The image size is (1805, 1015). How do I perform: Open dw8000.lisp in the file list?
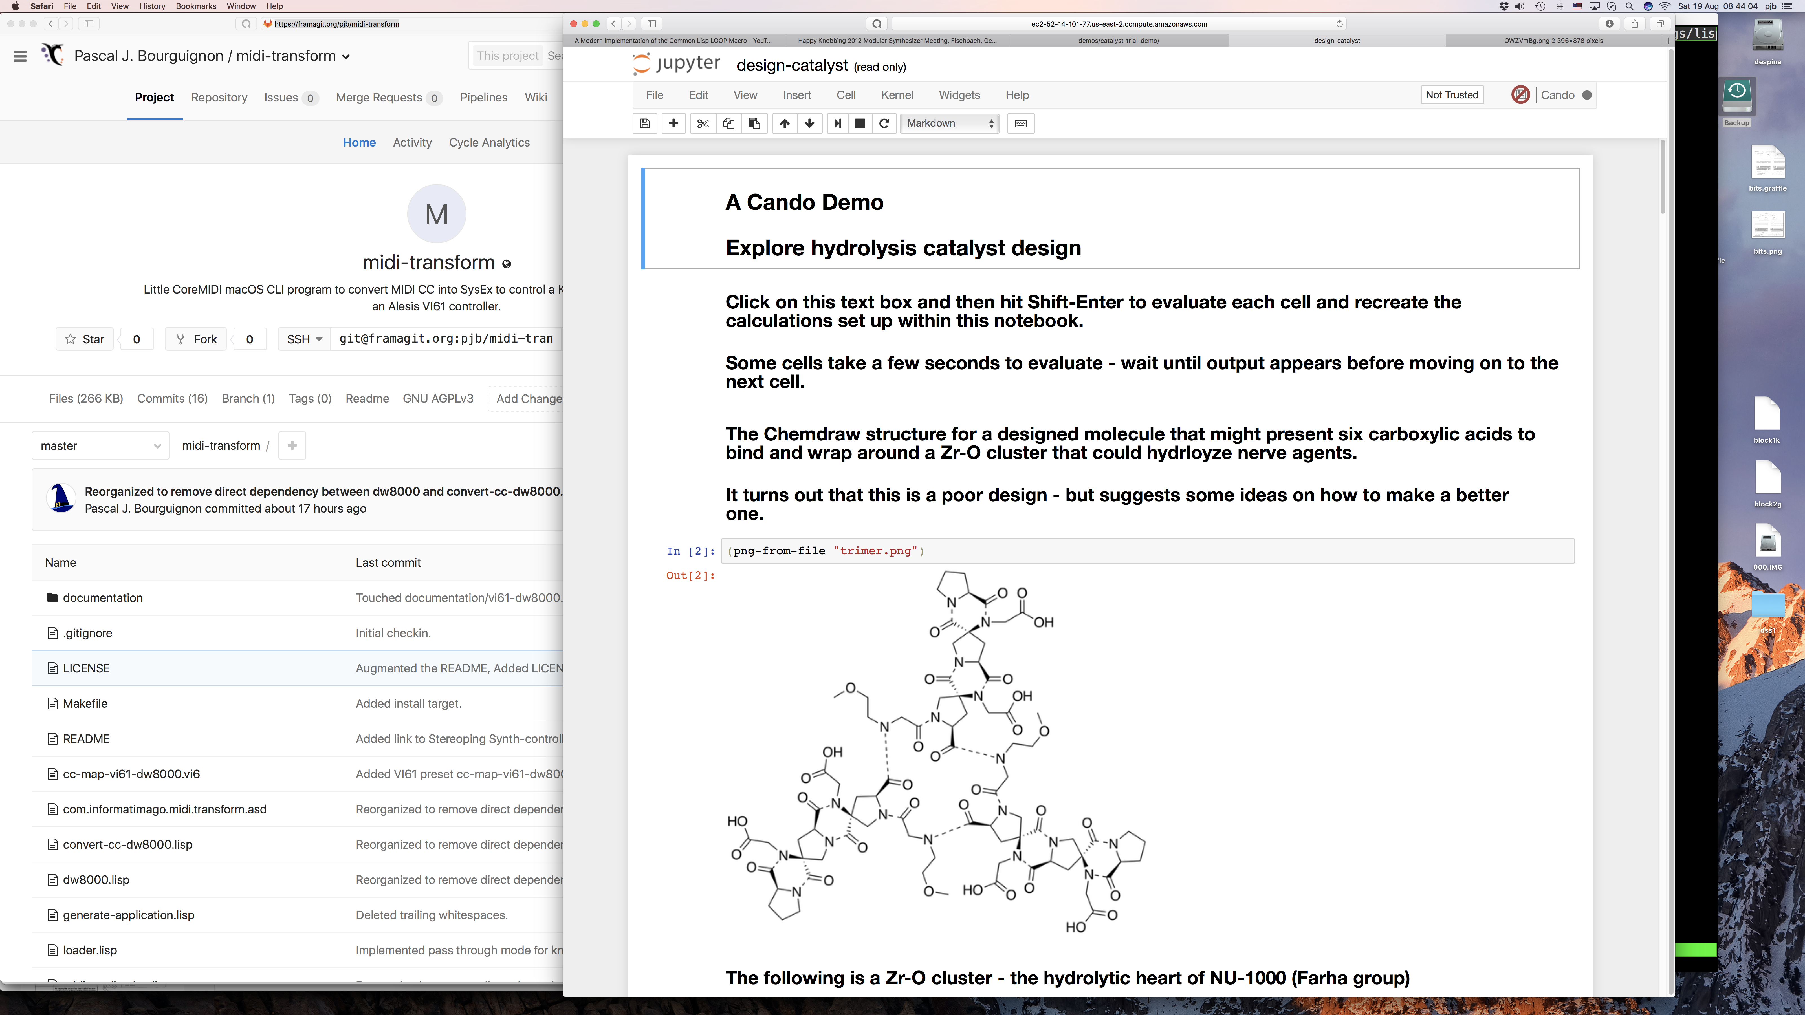coord(96,880)
